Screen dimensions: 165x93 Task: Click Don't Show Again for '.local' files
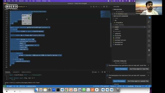pyautogui.click(x=139, y=69)
